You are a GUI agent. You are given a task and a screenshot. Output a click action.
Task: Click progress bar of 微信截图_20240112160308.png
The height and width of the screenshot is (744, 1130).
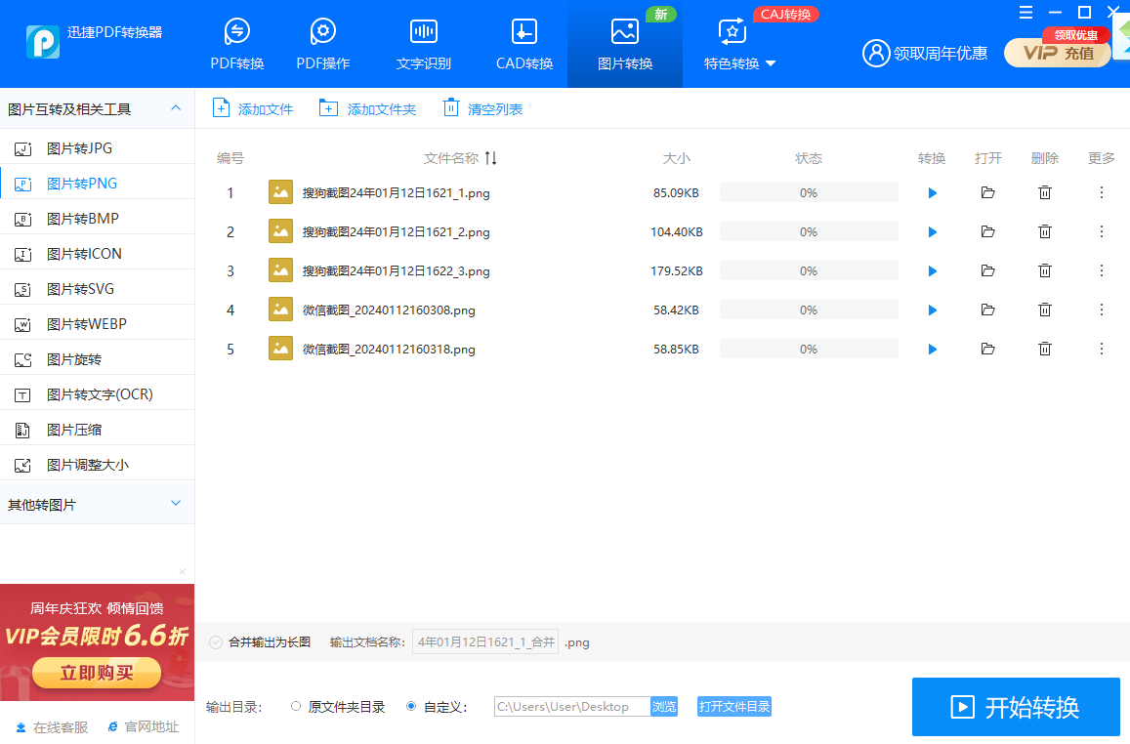(x=809, y=310)
